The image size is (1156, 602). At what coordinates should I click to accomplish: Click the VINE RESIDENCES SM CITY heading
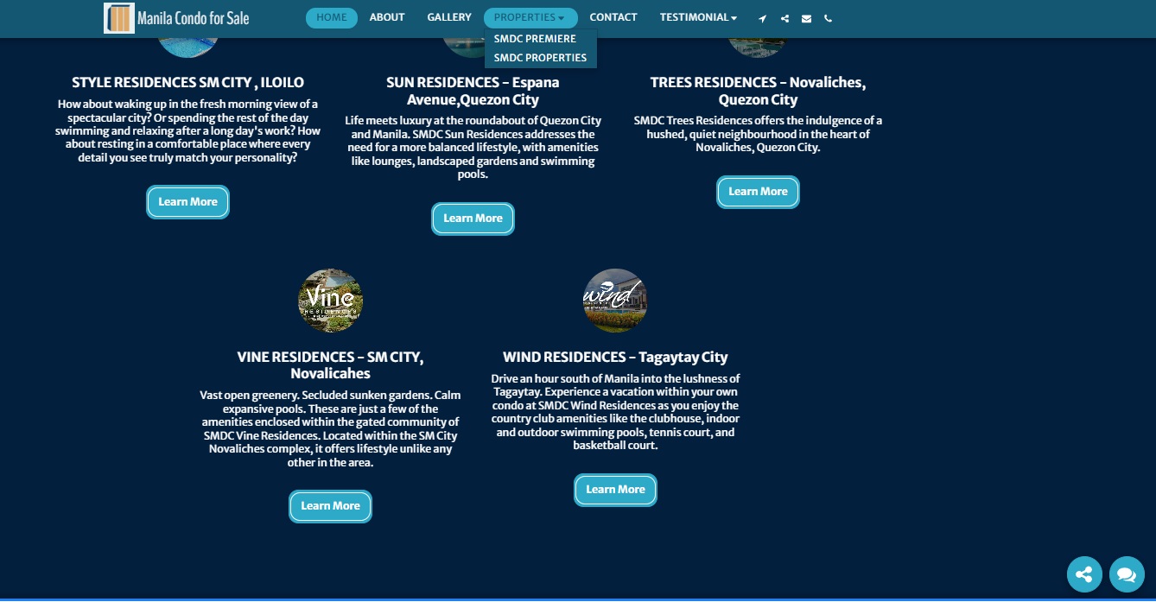[x=330, y=365]
